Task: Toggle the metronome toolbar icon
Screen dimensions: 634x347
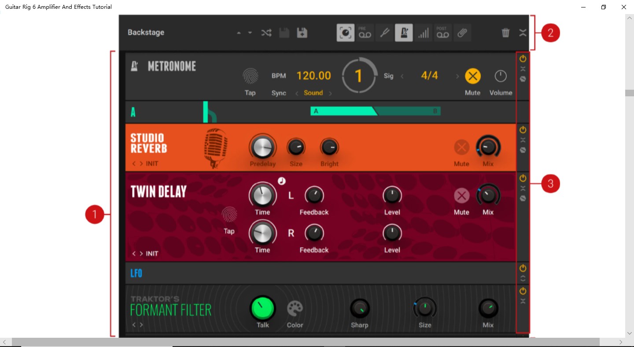Action: (x=404, y=33)
